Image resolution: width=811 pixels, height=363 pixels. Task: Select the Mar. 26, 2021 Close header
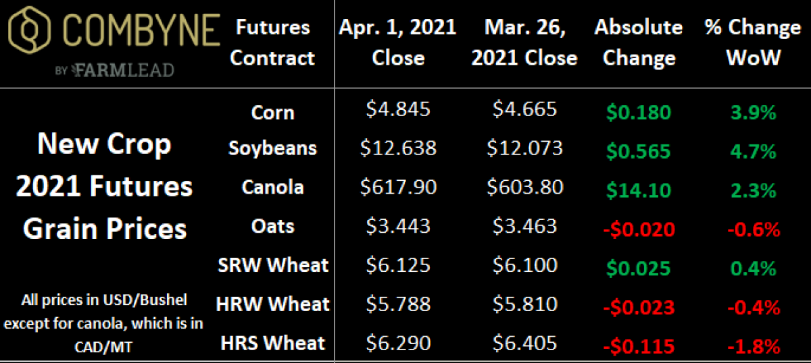pyautogui.click(x=524, y=43)
